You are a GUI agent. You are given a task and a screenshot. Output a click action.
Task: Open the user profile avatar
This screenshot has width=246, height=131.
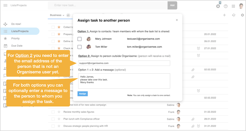241,6
